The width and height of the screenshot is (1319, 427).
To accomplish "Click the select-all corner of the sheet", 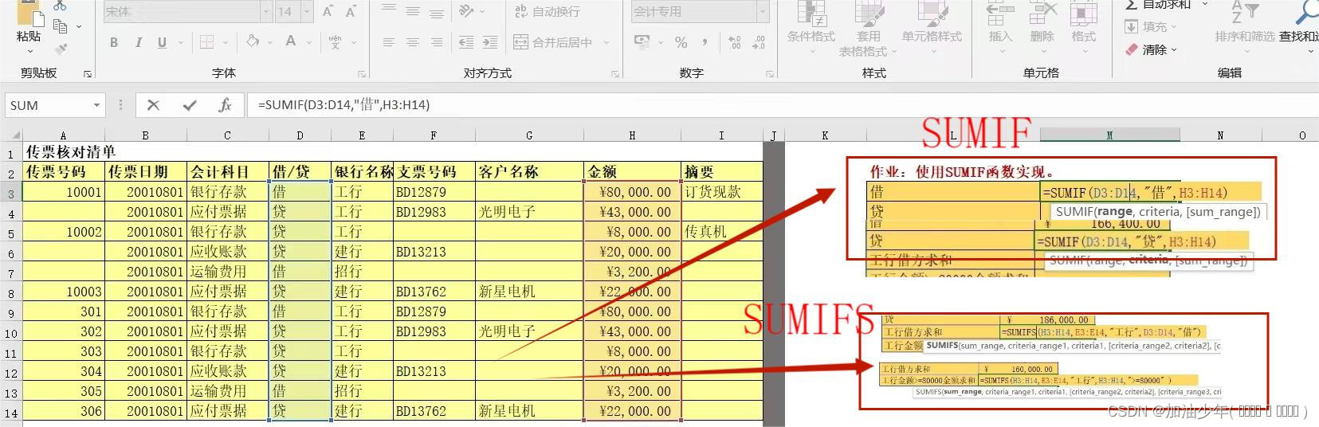I will point(14,135).
